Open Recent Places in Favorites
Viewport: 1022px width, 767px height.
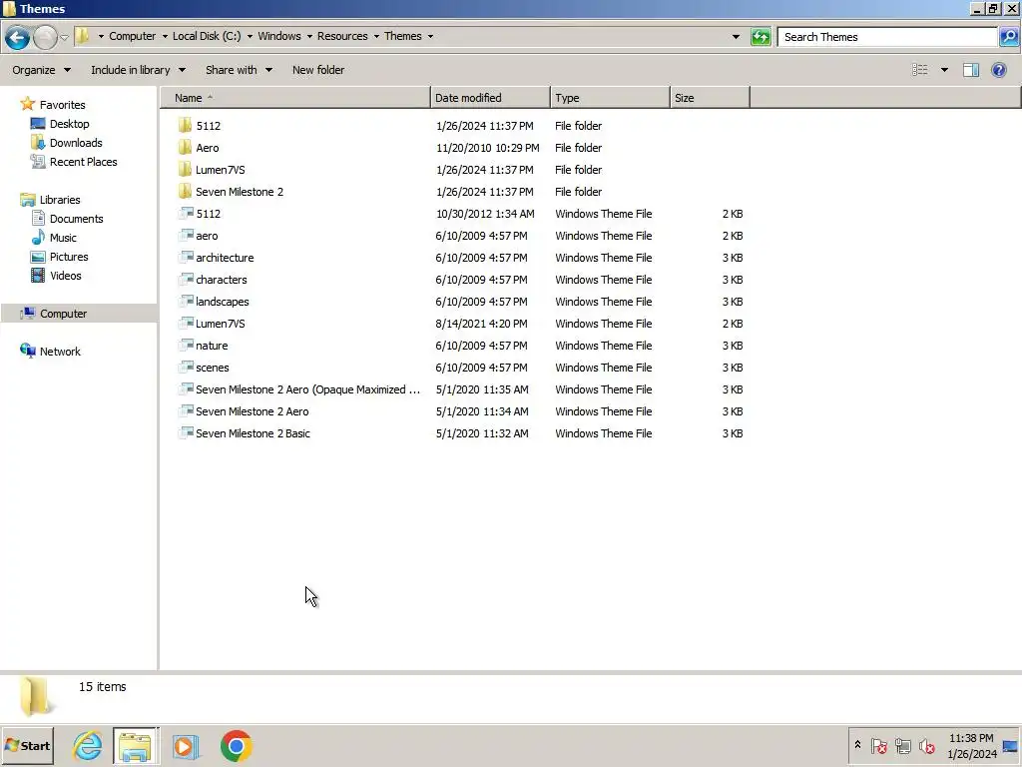(x=84, y=162)
